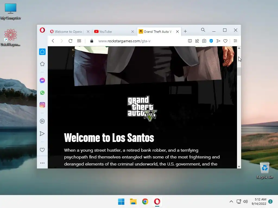This screenshot has width=278, height=208.
Task: Launch Google Chrome from the taskbar
Action: pyautogui.click(x=145, y=201)
